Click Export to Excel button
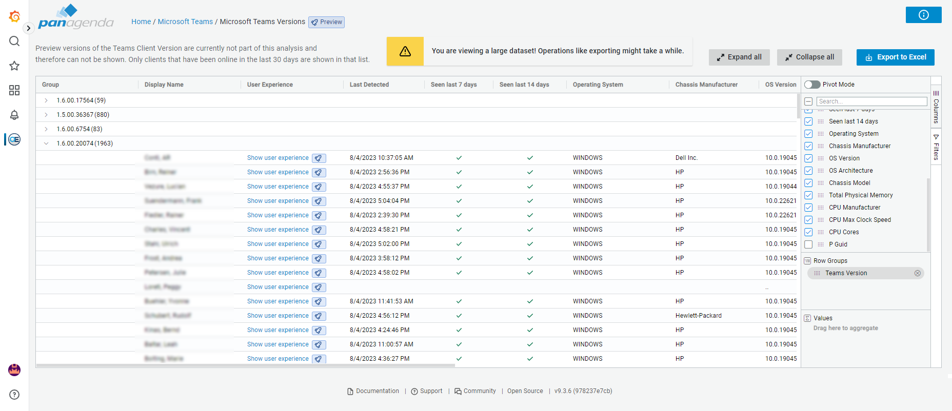 (896, 57)
